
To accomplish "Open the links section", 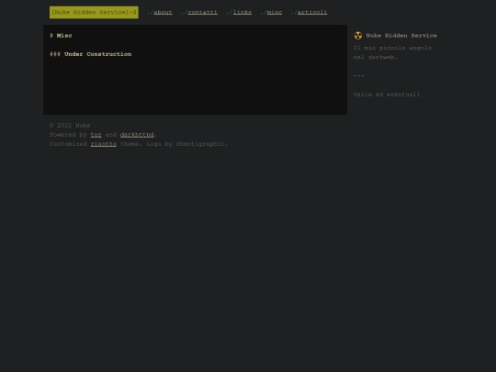I will pos(242,12).
